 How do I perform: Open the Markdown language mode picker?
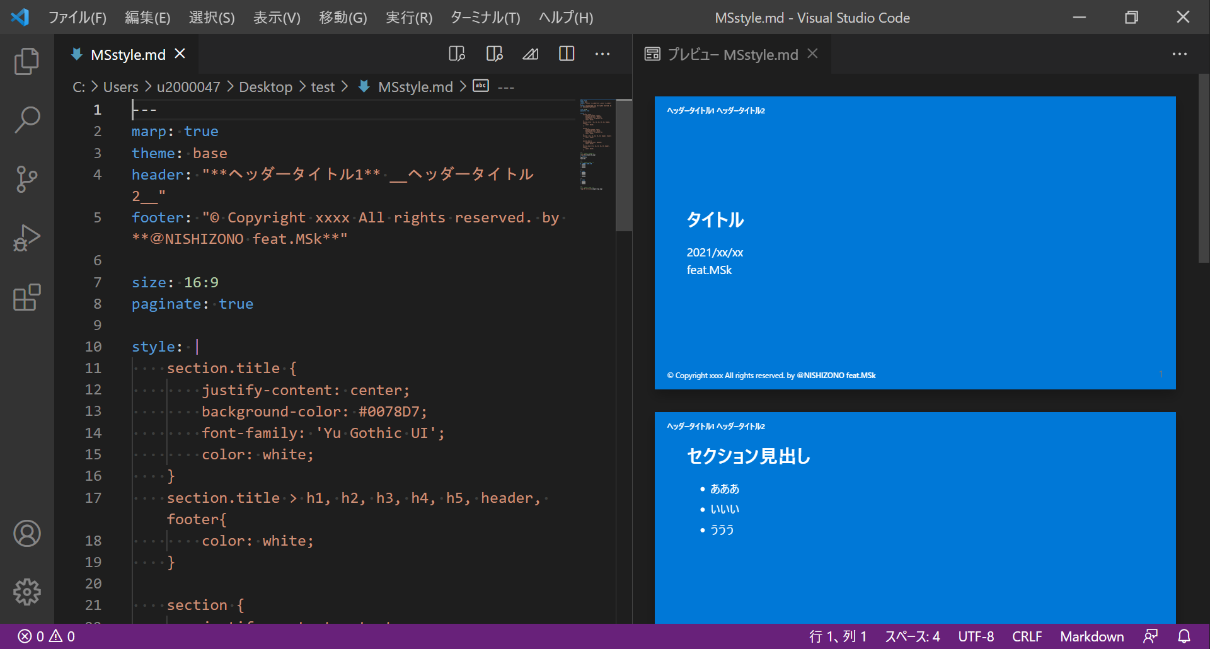(1092, 636)
